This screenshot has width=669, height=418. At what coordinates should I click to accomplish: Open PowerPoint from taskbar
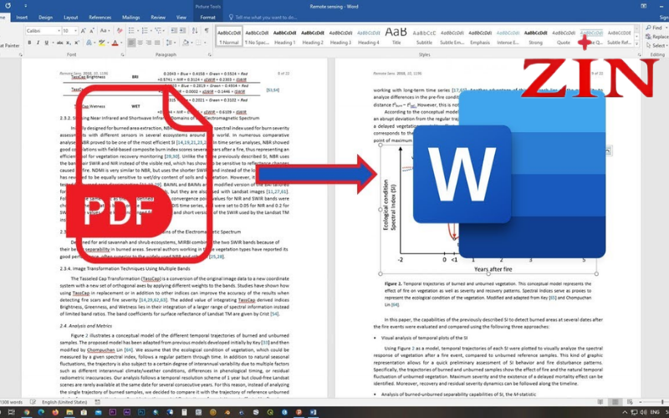299,412
